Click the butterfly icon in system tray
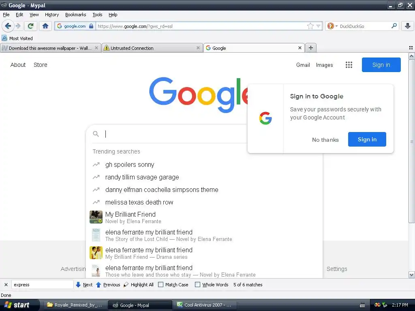The width and height of the screenshot is (415, 311). (377, 305)
